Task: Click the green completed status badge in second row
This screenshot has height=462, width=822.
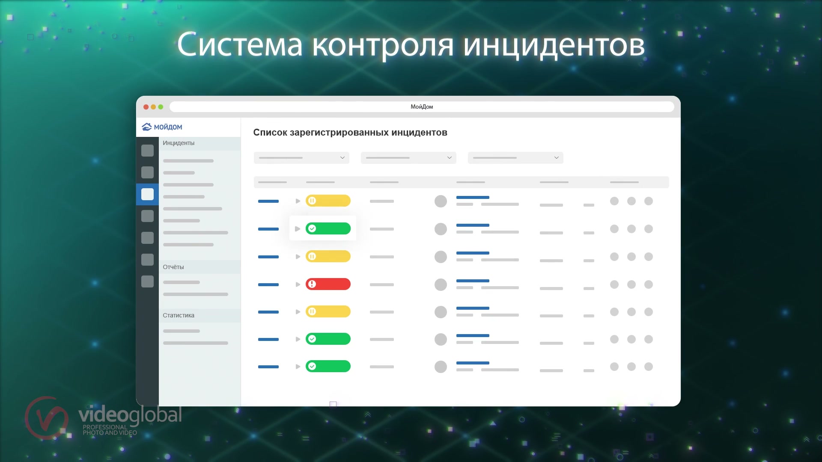Action: click(328, 228)
